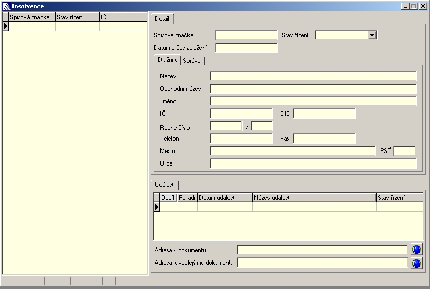Click Stav řízení header in Události grid
The height and width of the screenshot is (289, 430).
pyautogui.click(x=399, y=198)
